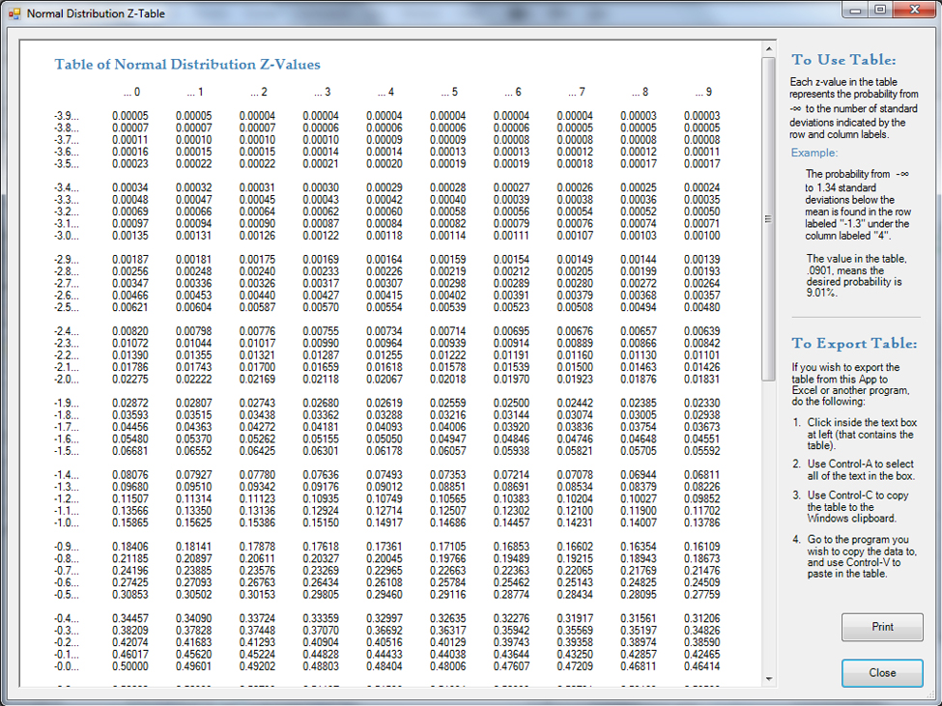Click the Close button
The height and width of the screenshot is (706, 942).
tap(882, 673)
